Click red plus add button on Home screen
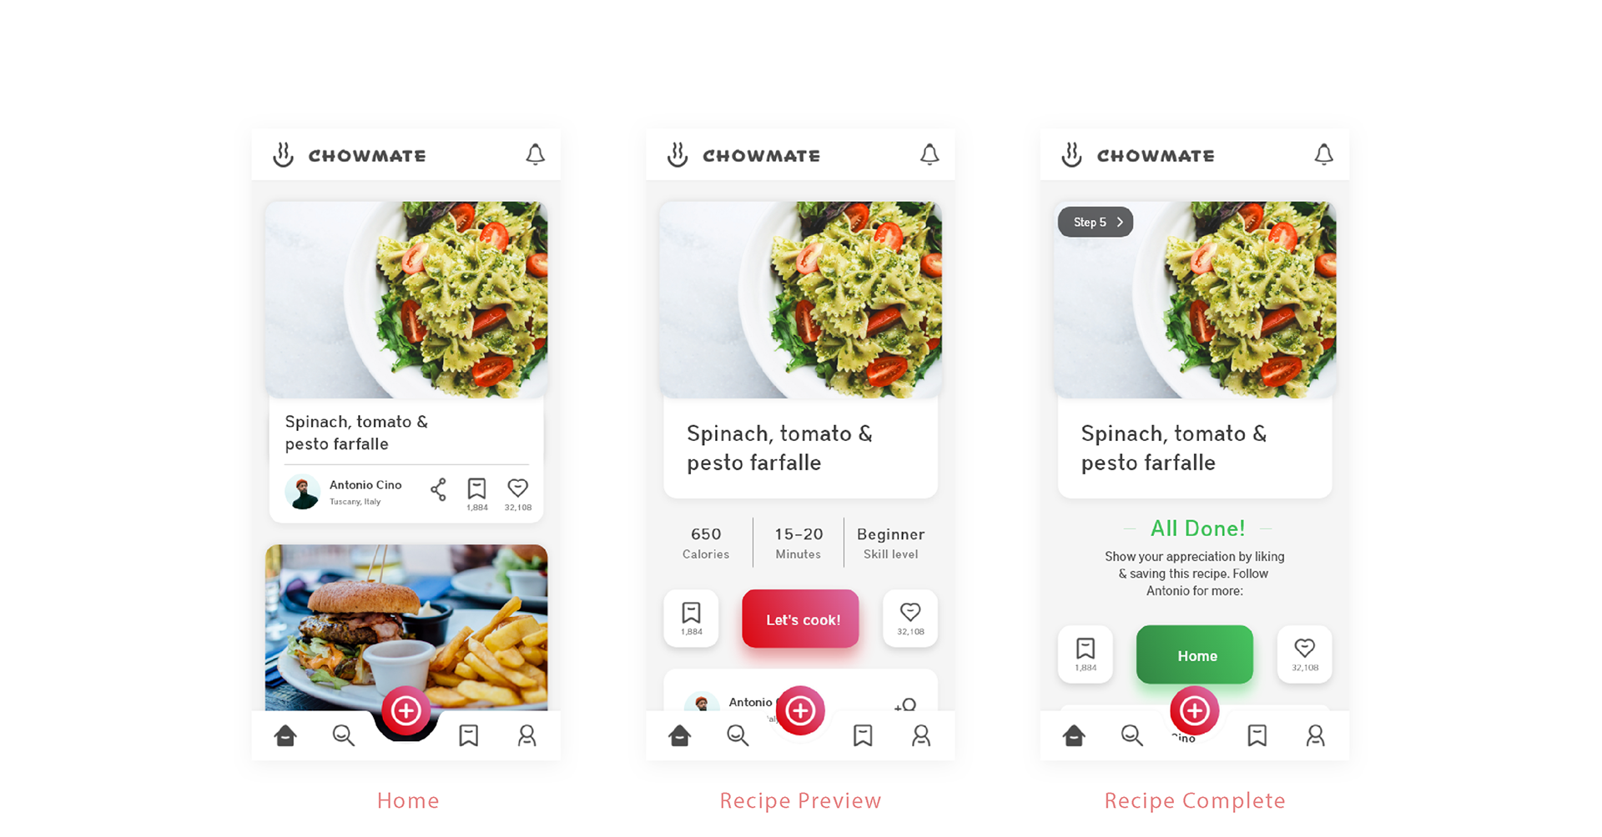Viewport: 1602px width, 837px height. (x=406, y=710)
